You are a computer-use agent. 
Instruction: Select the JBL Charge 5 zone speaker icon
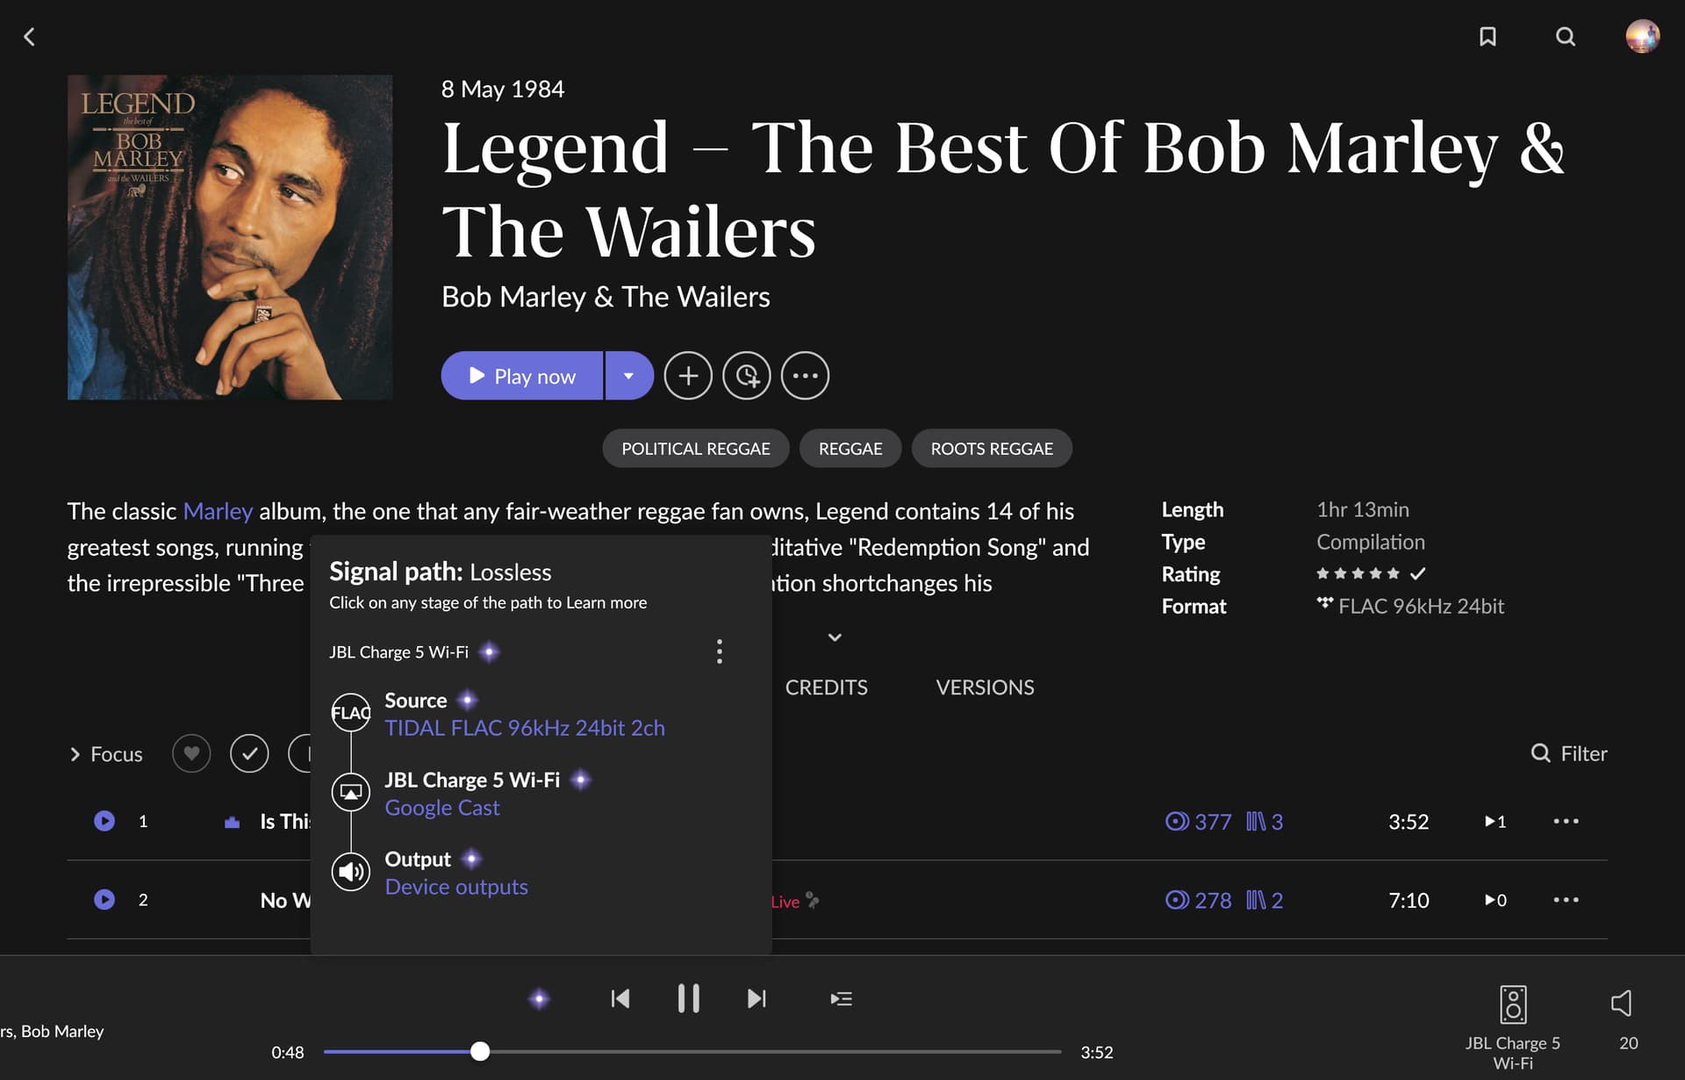(x=1513, y=1004)
